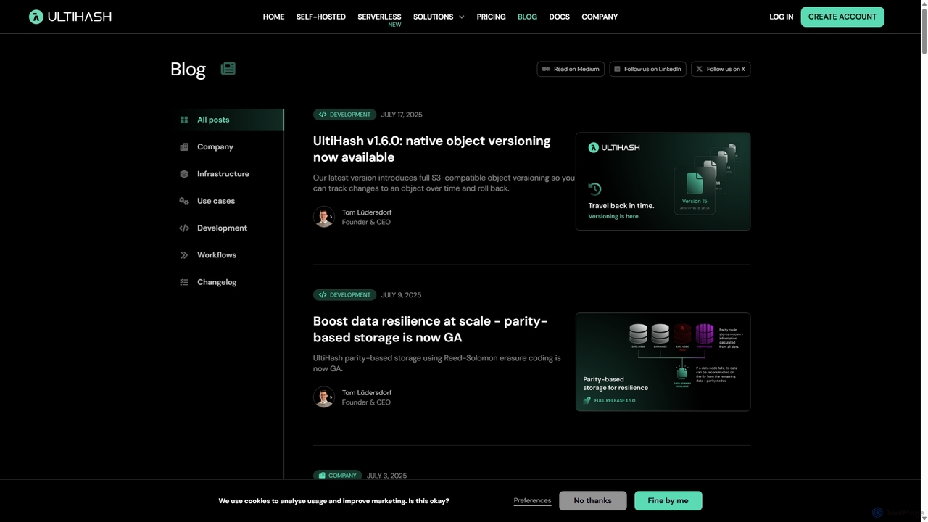This screenshot has height=522, width=928.
Task: Click the JULY 9, 2025 date text
Action: (x=401, y=295)
